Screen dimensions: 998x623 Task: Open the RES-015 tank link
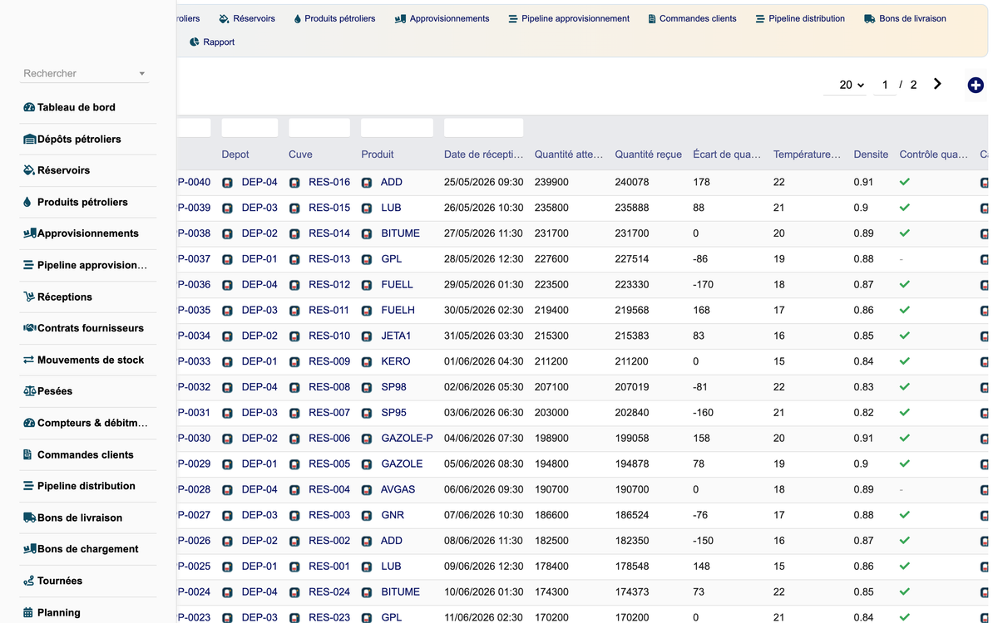(x=329, y=208)
